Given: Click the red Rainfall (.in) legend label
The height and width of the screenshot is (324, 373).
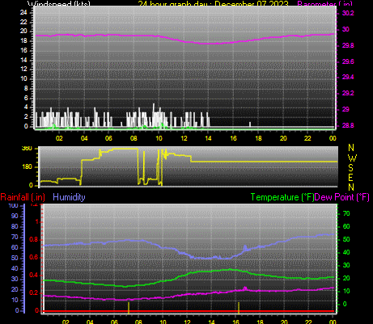Looking at the screenshot, I should pyautogui.click(x=23, y=197).
